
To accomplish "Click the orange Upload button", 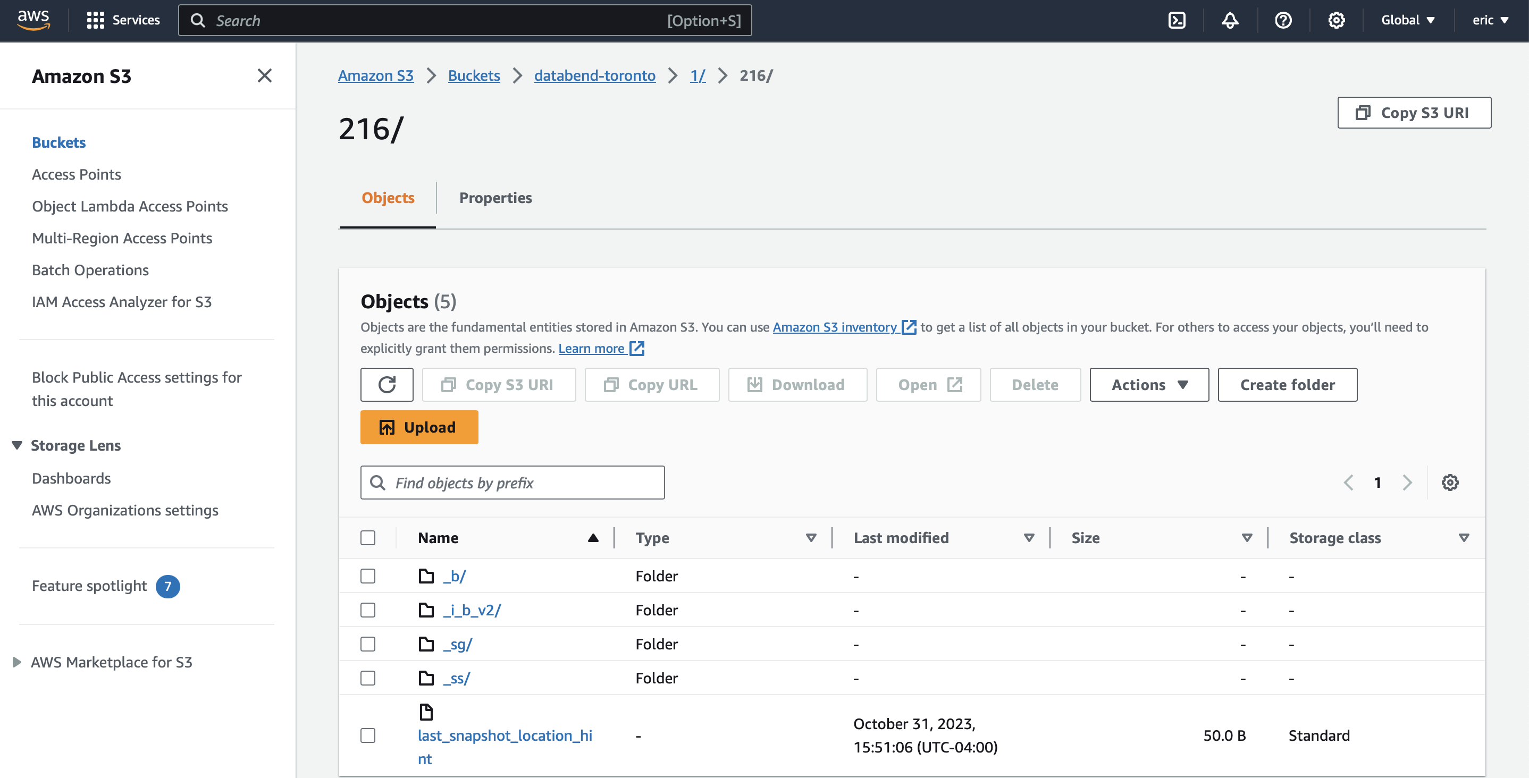I will 419,427.
